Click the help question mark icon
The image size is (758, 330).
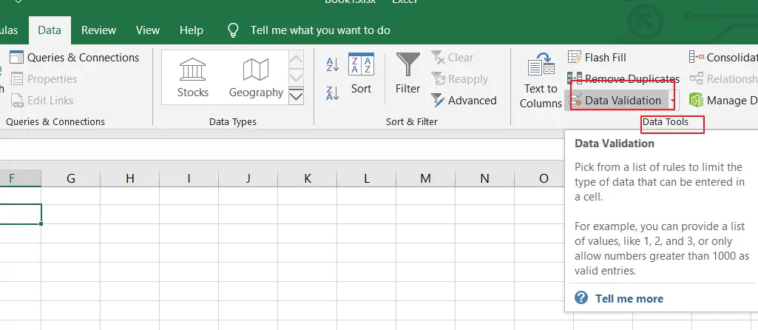[x=581, y=297]
